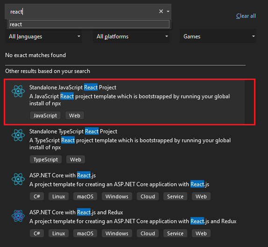Image resolution: width=268 pixels, height=247 pixels.
Task: Click inside the template search field
Action: point(82,12)
